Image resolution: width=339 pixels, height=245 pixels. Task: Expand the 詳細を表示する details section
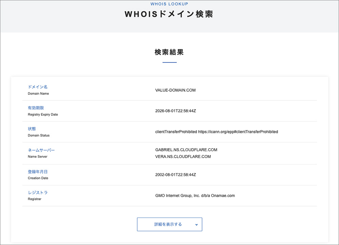pos(169,224)
